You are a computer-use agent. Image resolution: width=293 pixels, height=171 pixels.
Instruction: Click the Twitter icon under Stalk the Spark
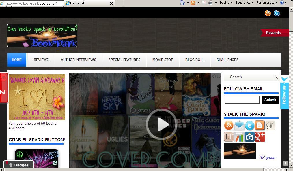pos(250,125)
